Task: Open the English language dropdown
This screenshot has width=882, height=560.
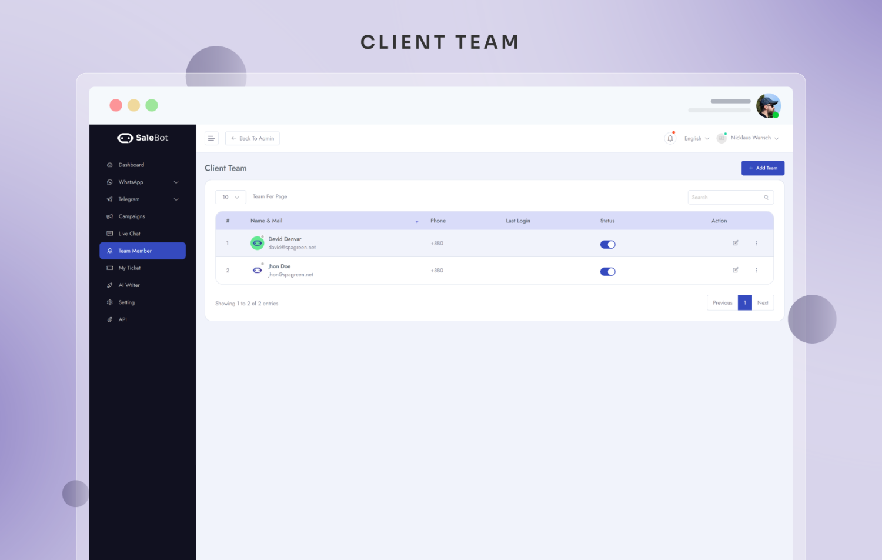Action: 696,139
